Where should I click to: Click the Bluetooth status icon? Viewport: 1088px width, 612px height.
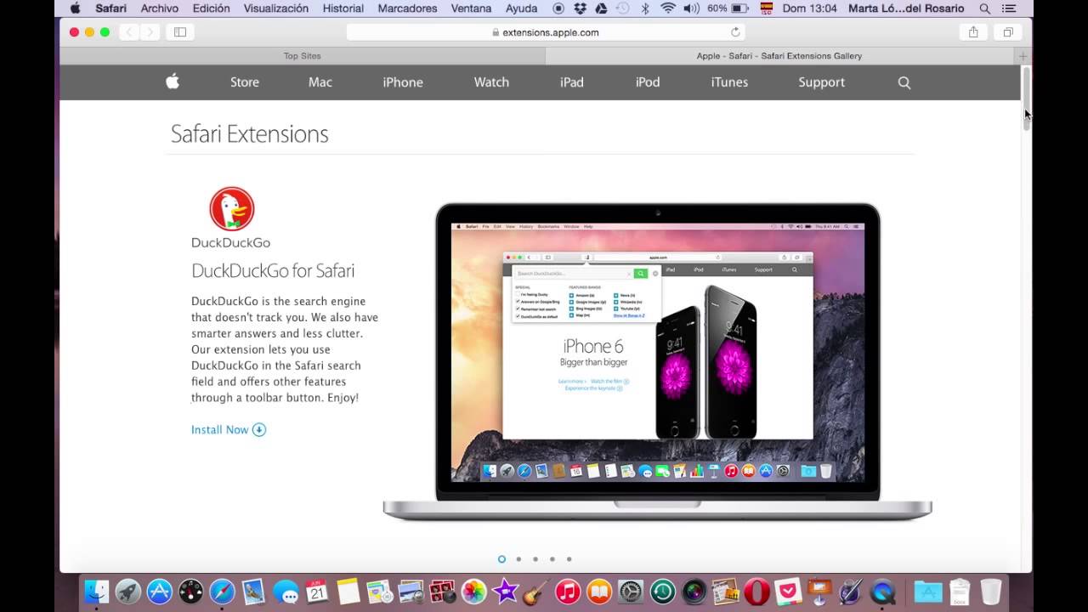pos(645,8)
